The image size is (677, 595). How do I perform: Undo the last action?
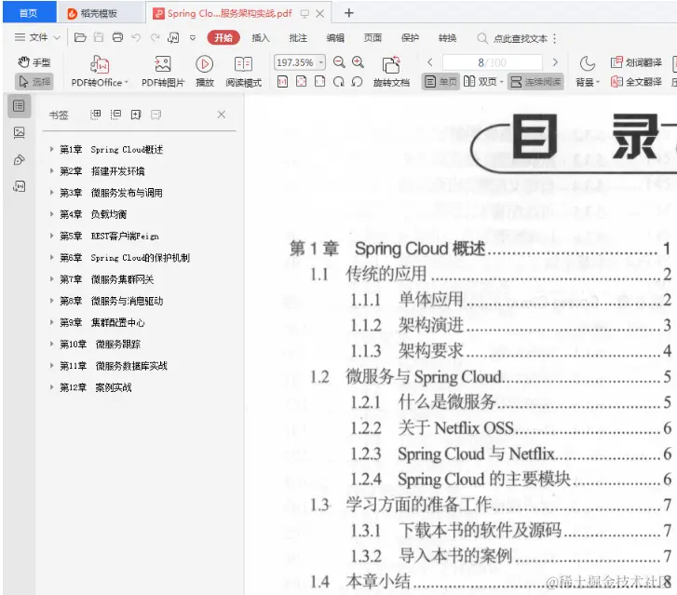[x=136, y=37]
